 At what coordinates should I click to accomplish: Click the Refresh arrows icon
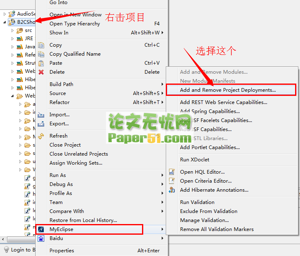[41, 136]
